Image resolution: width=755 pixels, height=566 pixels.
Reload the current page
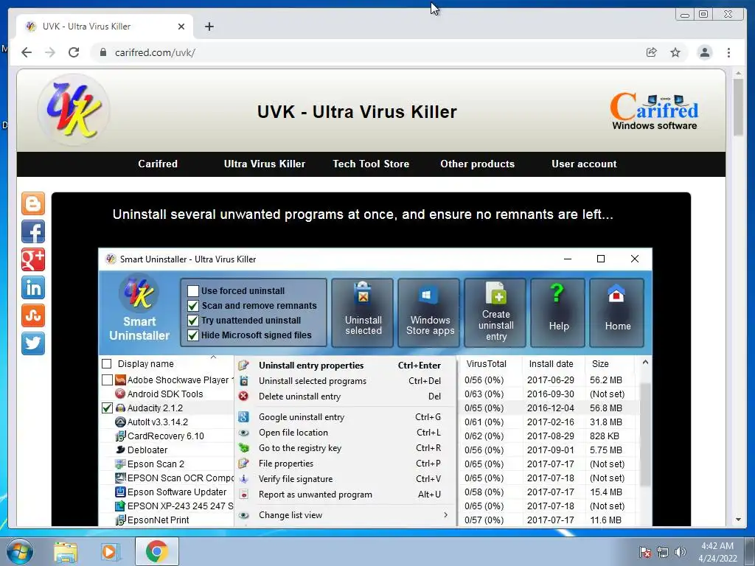[x=74, y=52]
